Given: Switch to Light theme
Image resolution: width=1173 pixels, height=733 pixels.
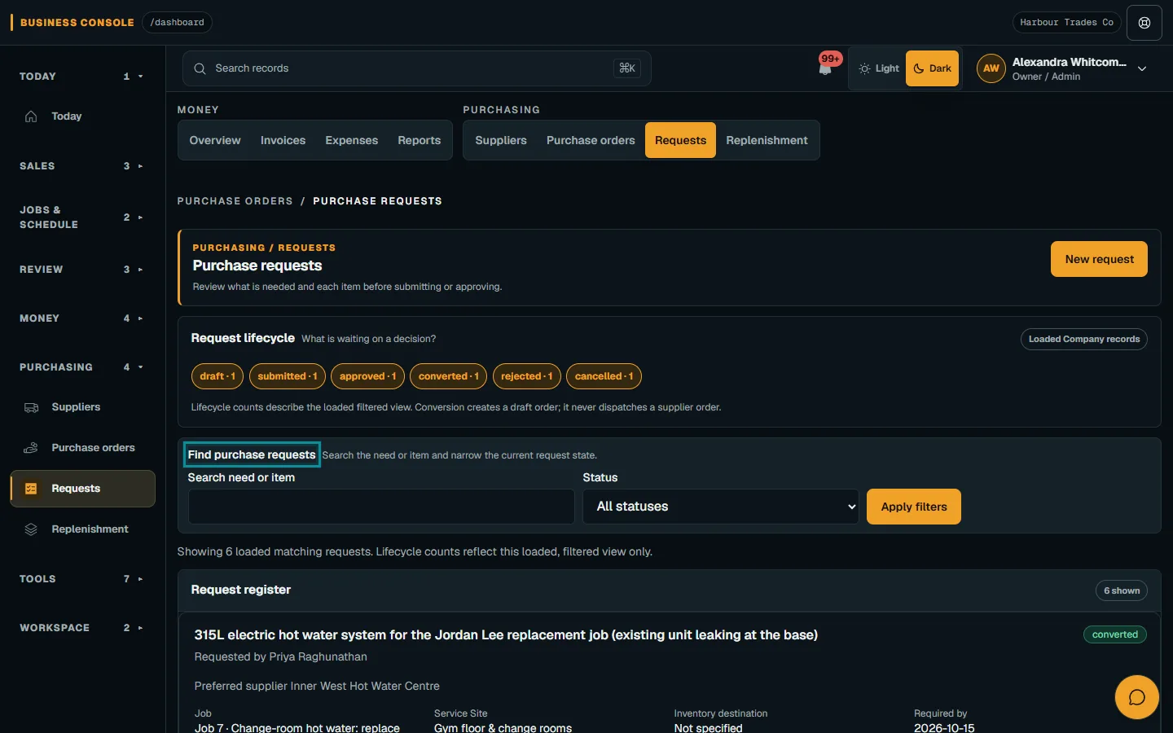Looking at the screenshot, I should (x=879, y=68).
